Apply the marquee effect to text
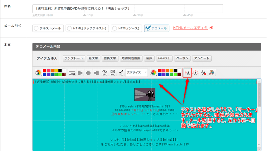 click(x=187, y=73)
